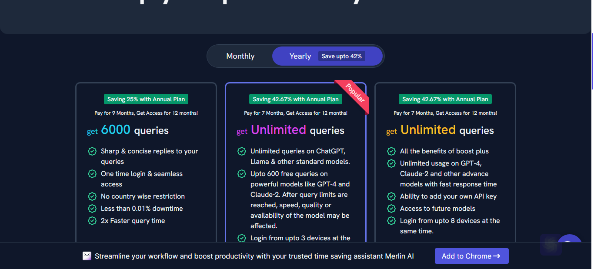Click the checkmark next to "2x Faster query time"
This screenshot has height=269, width=594.
click(92, 221)
